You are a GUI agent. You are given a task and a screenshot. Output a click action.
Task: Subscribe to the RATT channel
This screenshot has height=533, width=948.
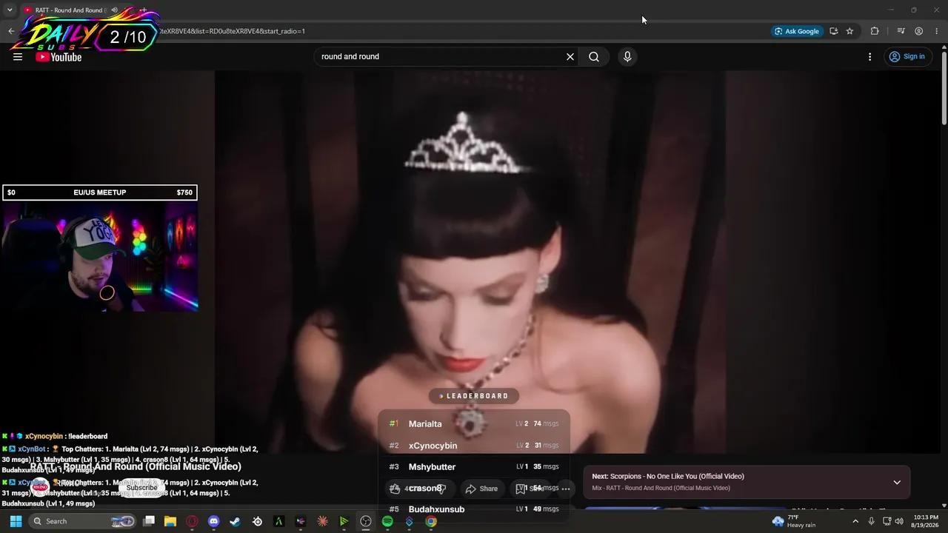(141, 488)
